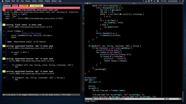This screenshot has width=186, height=104.
Task: Click the bacon help hint bar at bottom
Action: [x=41, y=95]
